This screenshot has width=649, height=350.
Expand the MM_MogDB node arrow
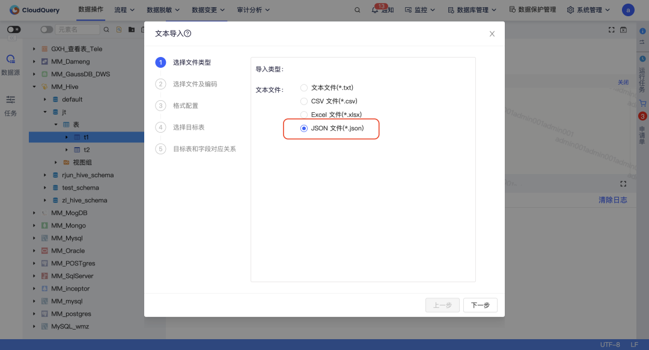pos(34,213)
